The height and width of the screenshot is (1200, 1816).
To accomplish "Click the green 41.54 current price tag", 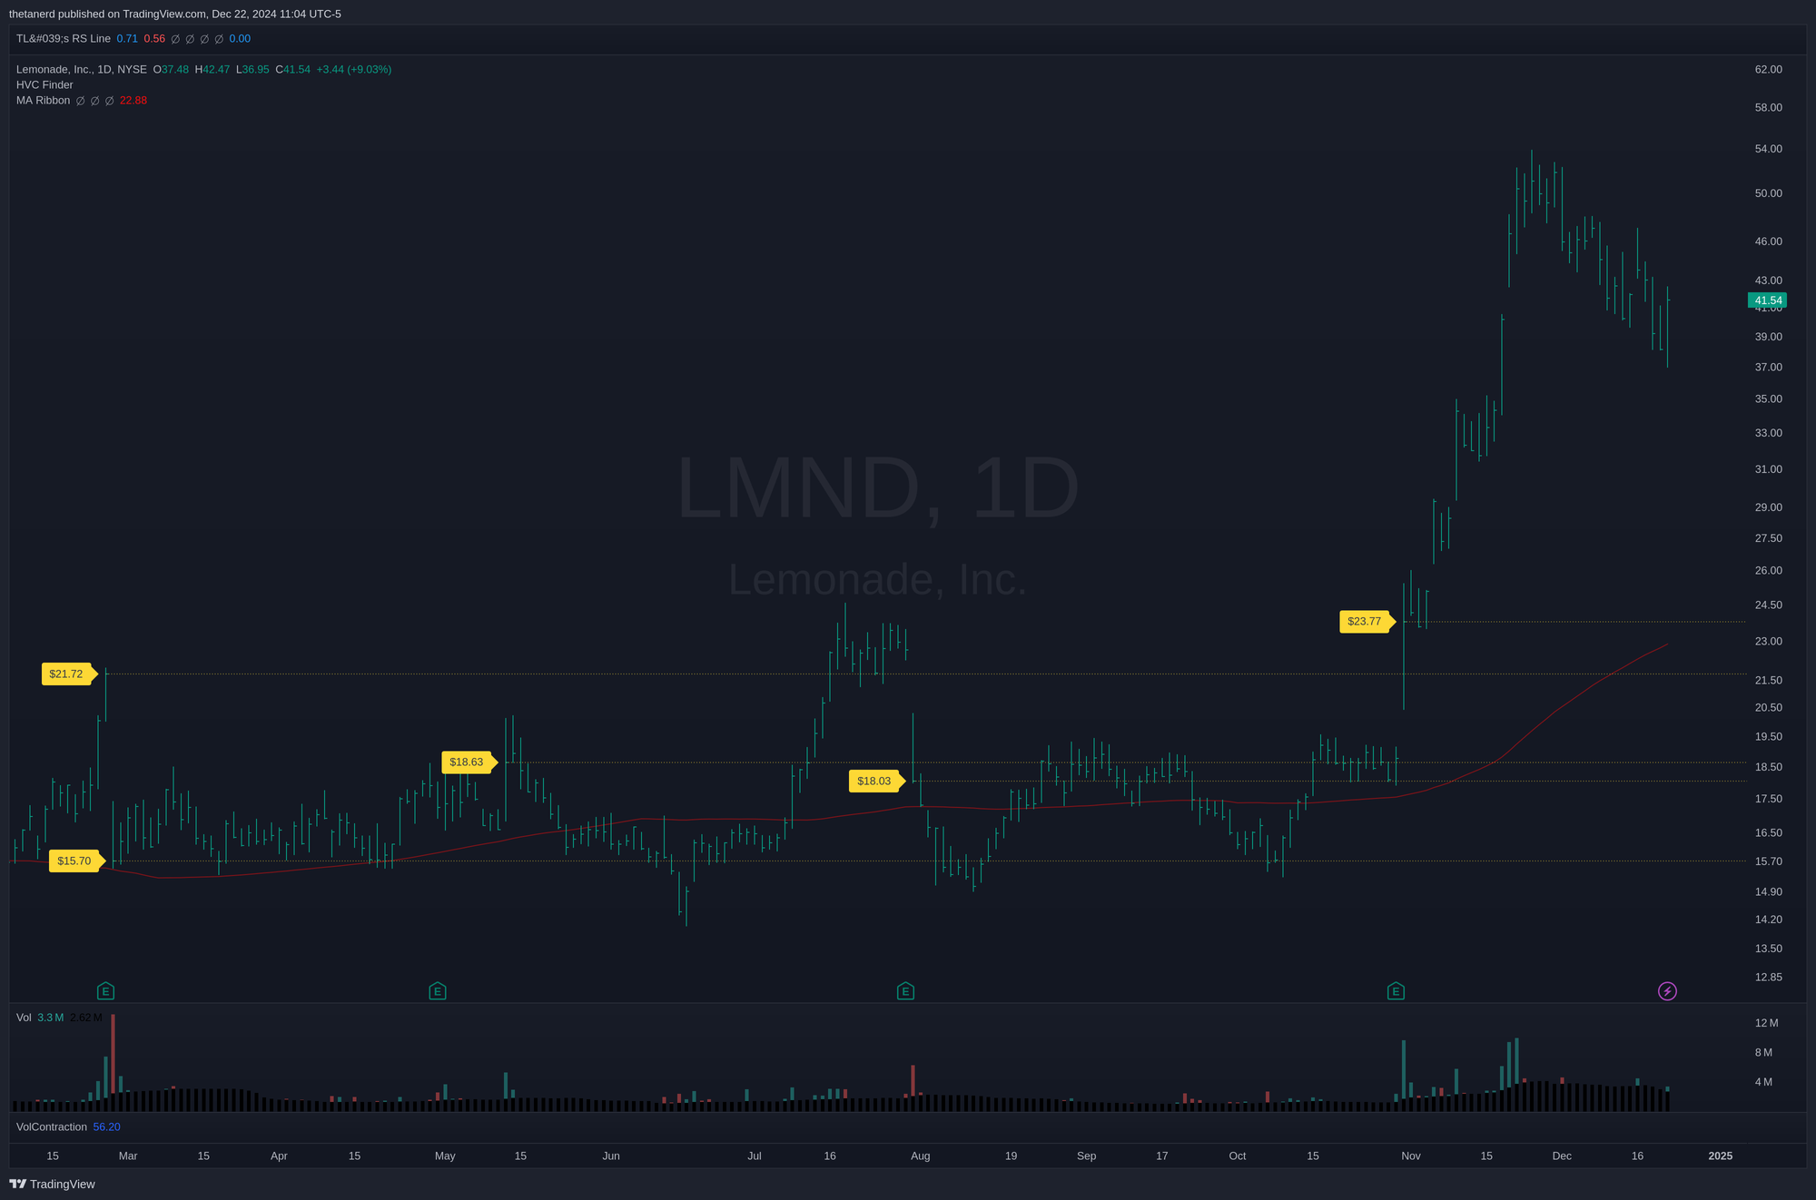I will 1768,300.
